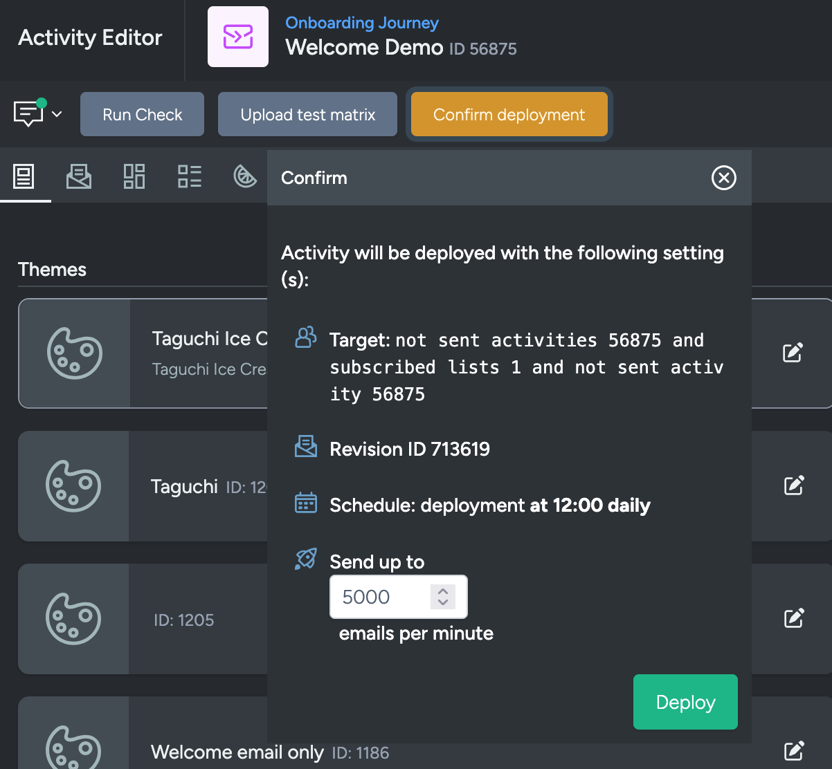Click the Welcome Demo activity title
This screenshot has height=769, width=832.
coord(364,48)
